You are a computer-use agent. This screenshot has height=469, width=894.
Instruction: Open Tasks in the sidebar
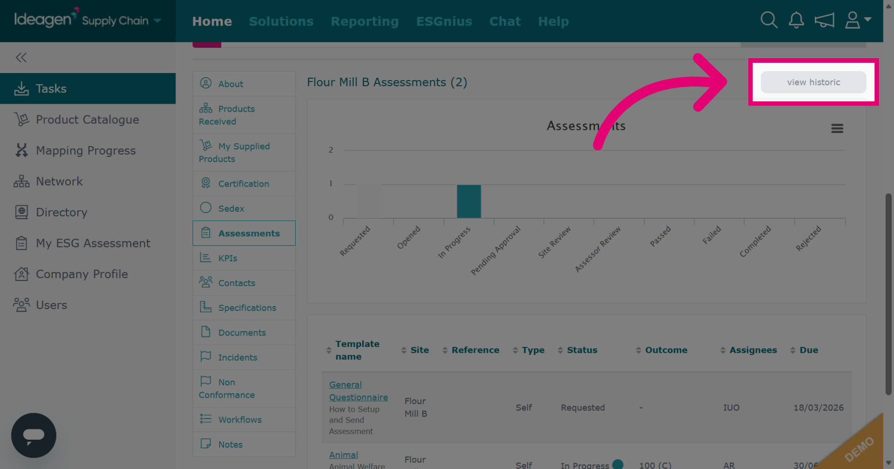click(x=88, y=88)
